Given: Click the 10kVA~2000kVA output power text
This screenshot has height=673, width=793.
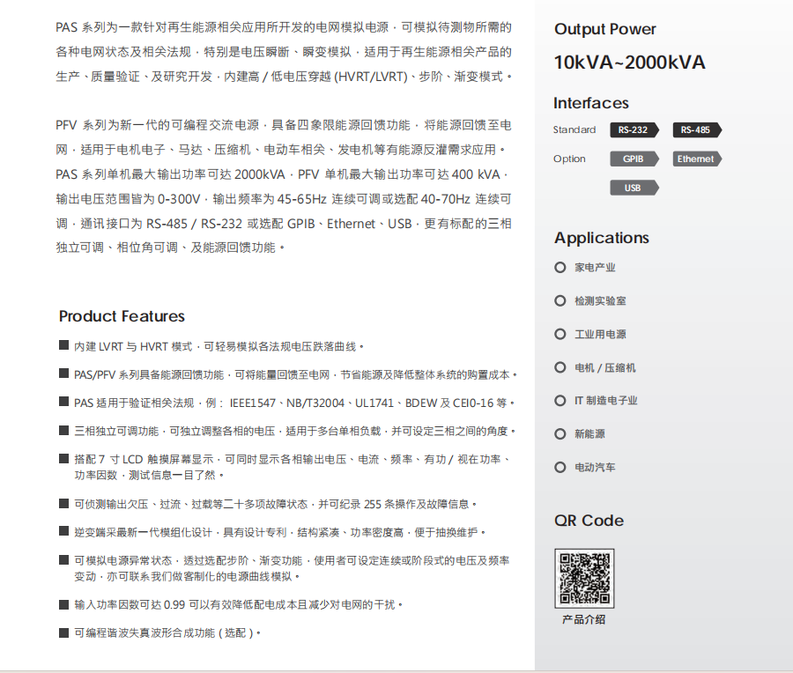Looking at the screenshot, I should click(629, 63).
